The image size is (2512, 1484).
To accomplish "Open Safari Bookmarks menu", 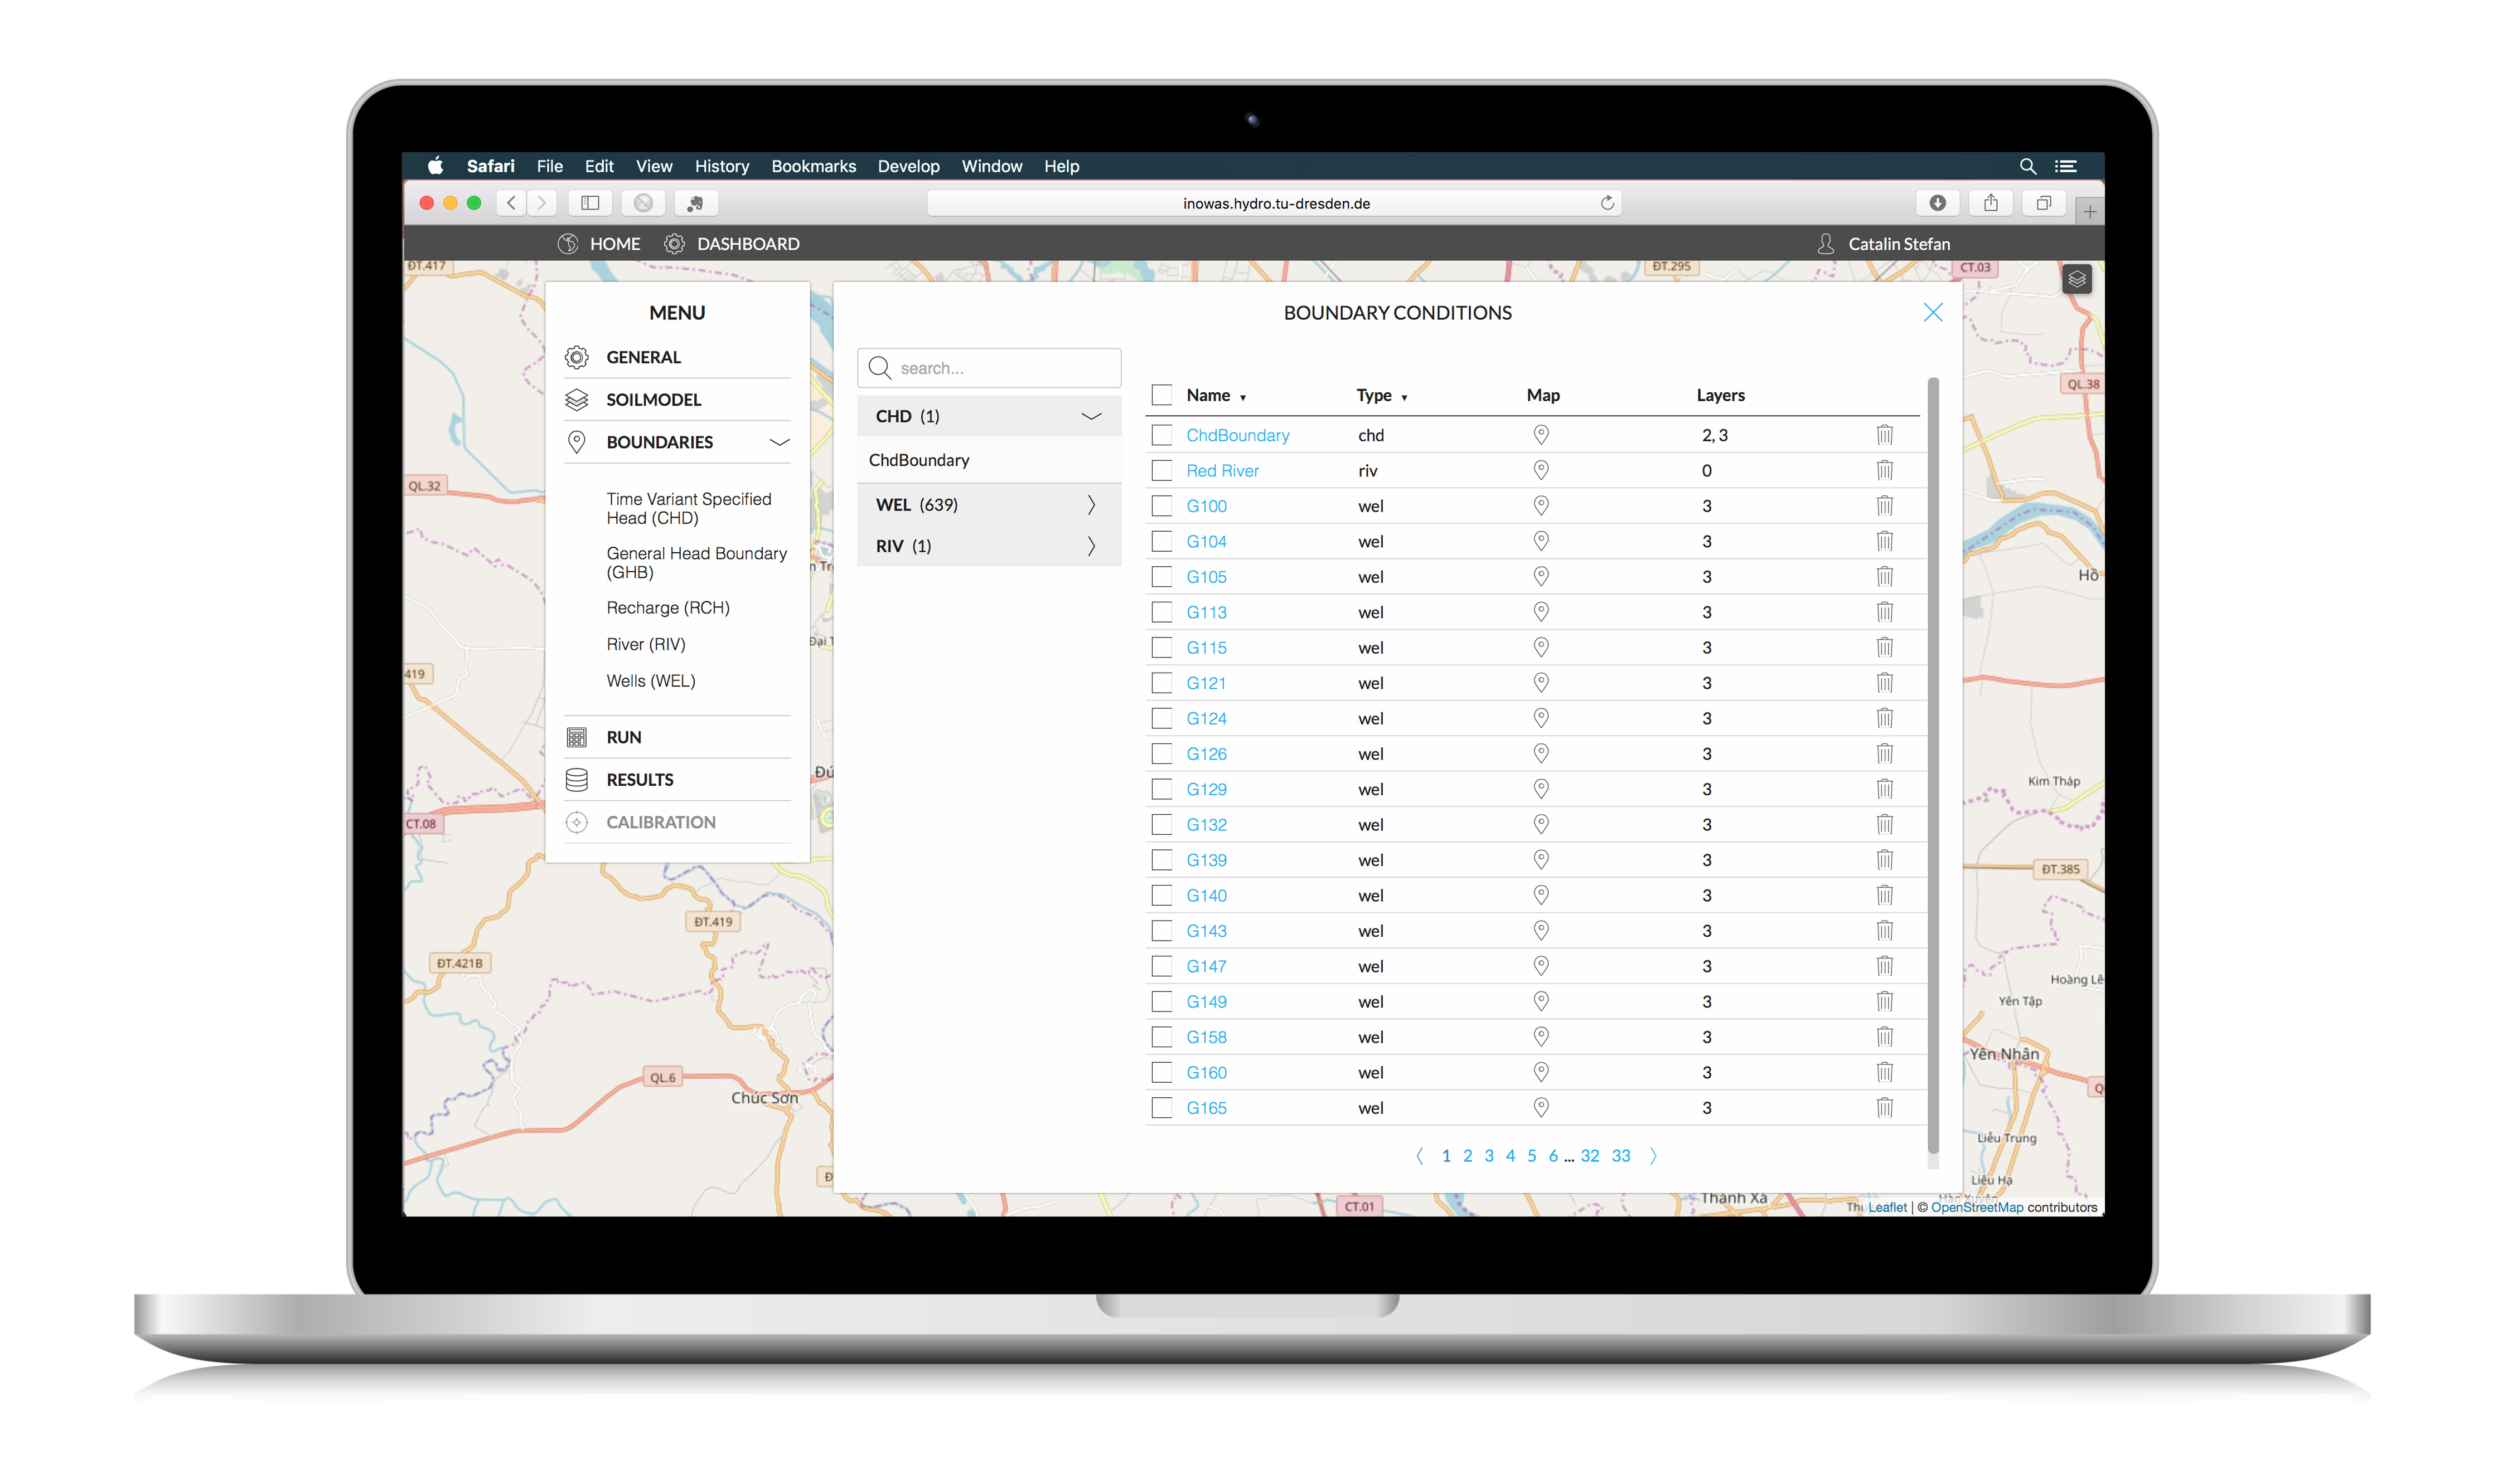I will click(814, 166).
